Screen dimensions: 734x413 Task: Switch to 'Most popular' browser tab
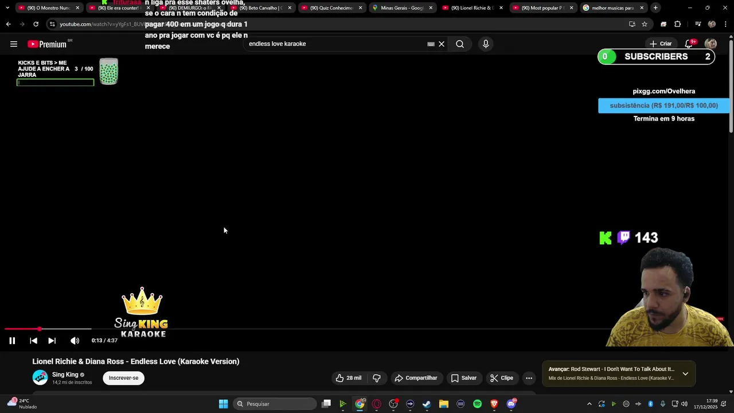pos(543,8)
